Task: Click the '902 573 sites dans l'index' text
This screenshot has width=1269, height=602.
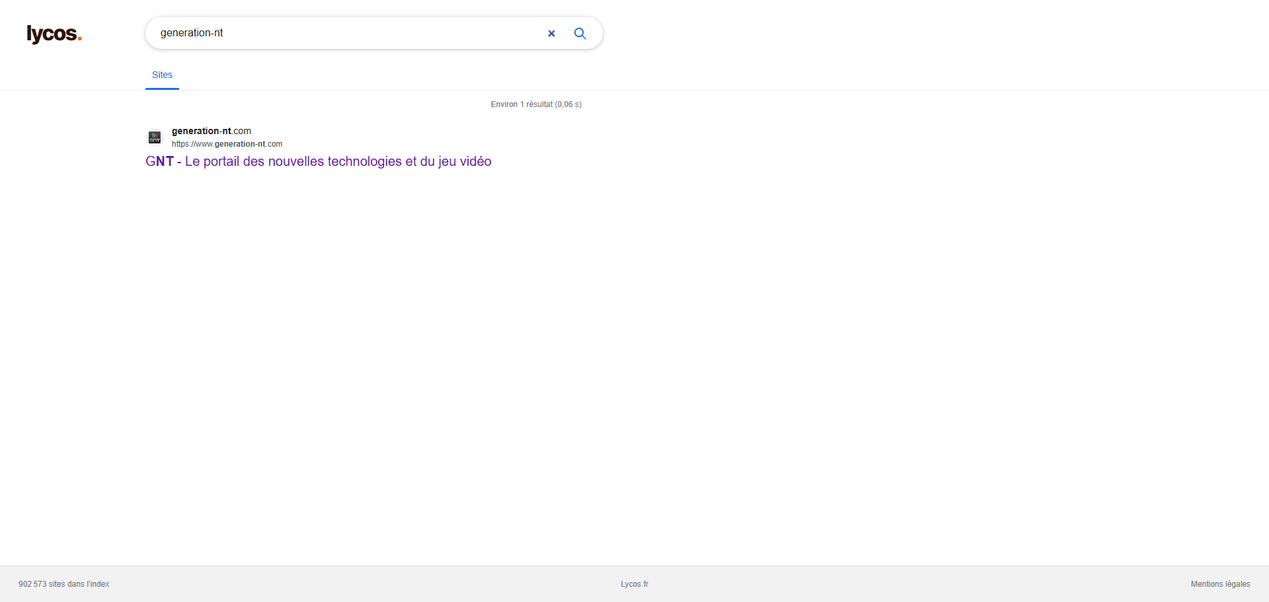Action: [64, 584]
